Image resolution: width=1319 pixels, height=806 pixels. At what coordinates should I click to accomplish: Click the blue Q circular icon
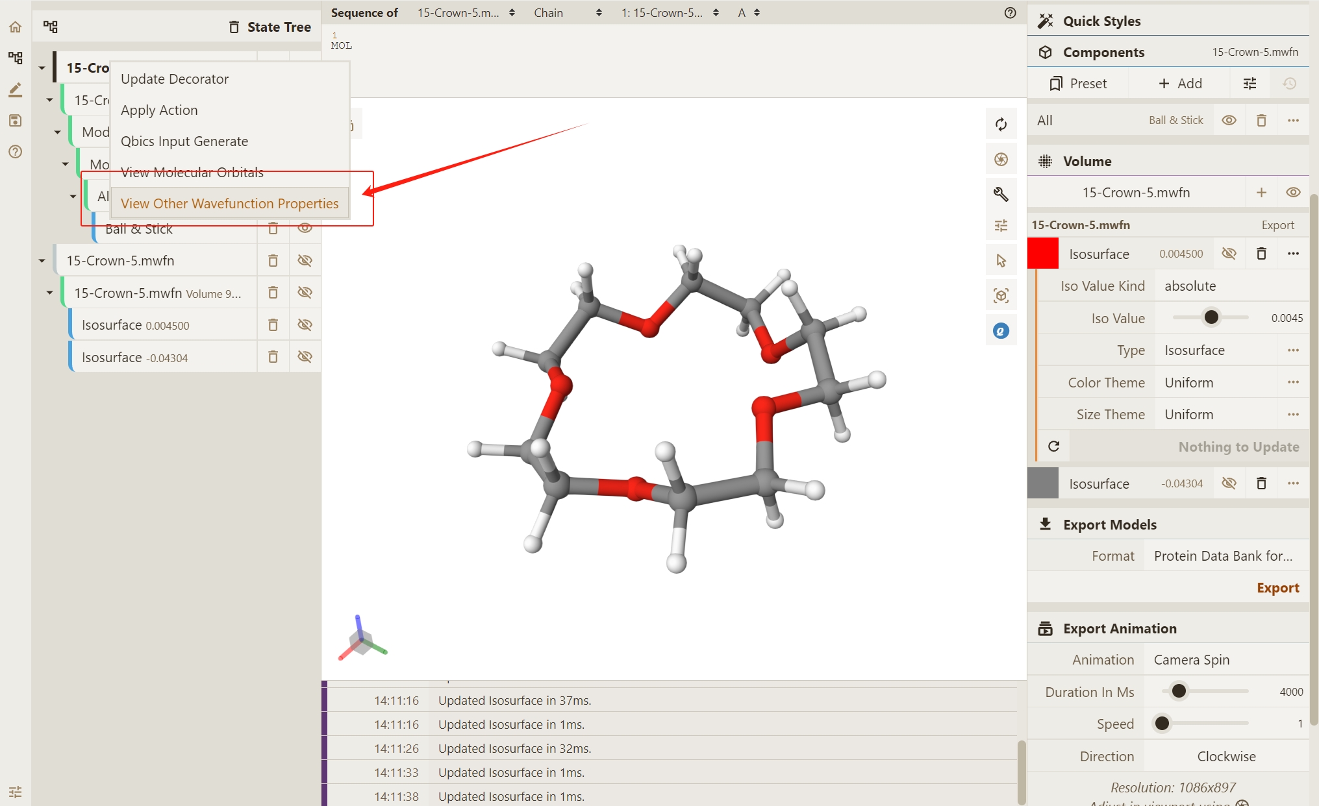click(x=1001, y=331)
